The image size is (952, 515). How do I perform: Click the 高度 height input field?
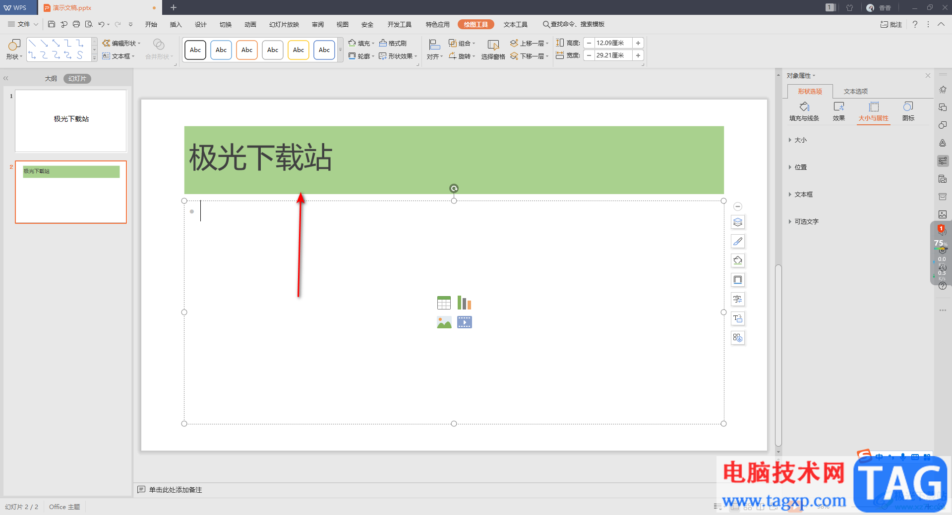point(613,43)
